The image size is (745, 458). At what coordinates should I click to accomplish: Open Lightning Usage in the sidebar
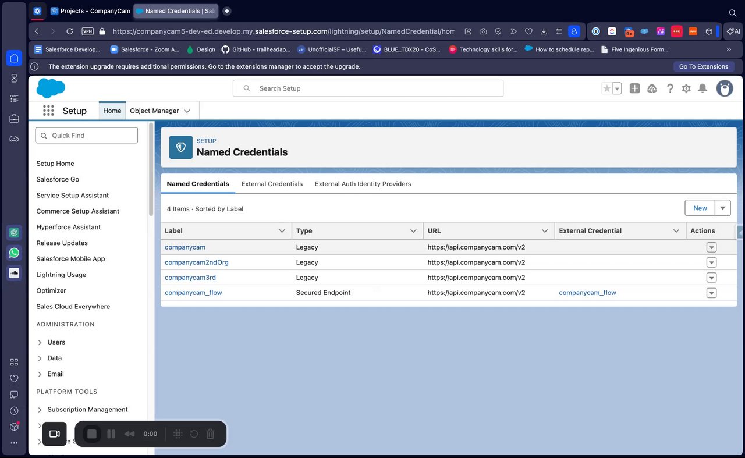61,275
